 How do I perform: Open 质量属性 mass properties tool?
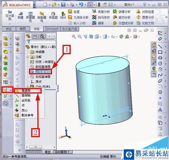tap(30, 17)
